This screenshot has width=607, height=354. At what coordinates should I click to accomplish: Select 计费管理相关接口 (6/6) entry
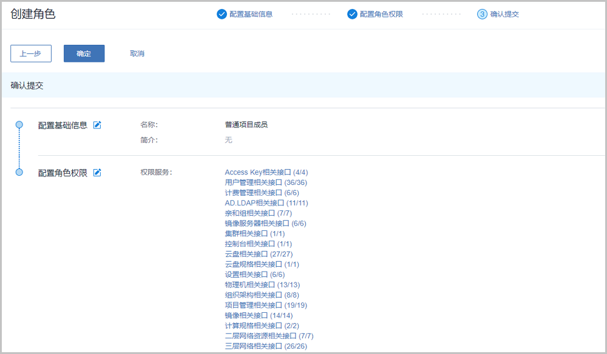tap(262, 193)
